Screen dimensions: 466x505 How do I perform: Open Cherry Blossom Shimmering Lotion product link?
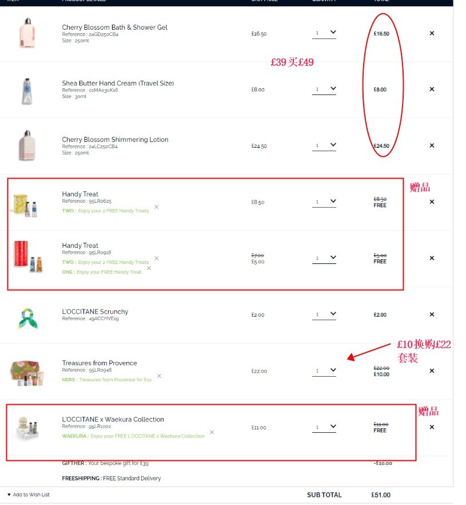point(115,140)
